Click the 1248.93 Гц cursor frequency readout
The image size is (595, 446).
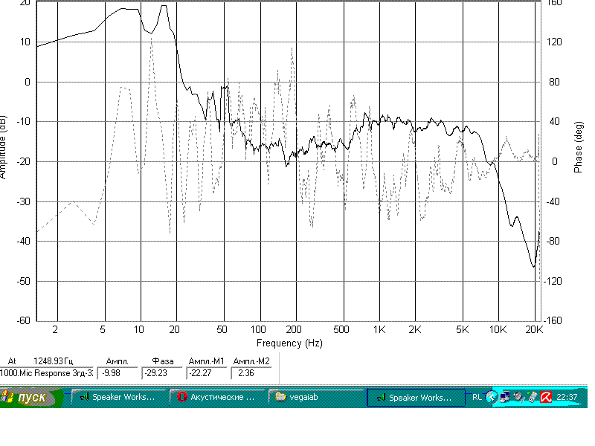(x=53, y=361)
